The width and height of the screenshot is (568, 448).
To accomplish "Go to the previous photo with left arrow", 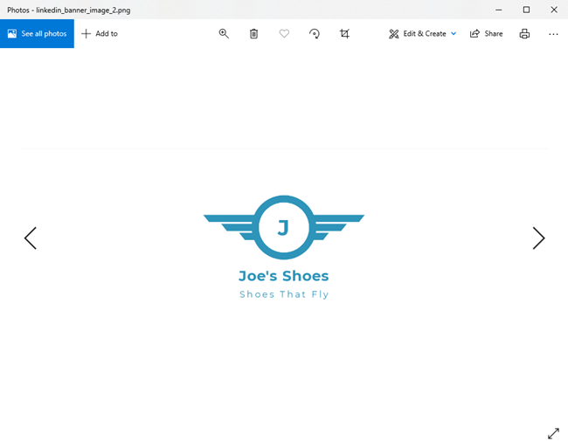I will click(31, 238).
